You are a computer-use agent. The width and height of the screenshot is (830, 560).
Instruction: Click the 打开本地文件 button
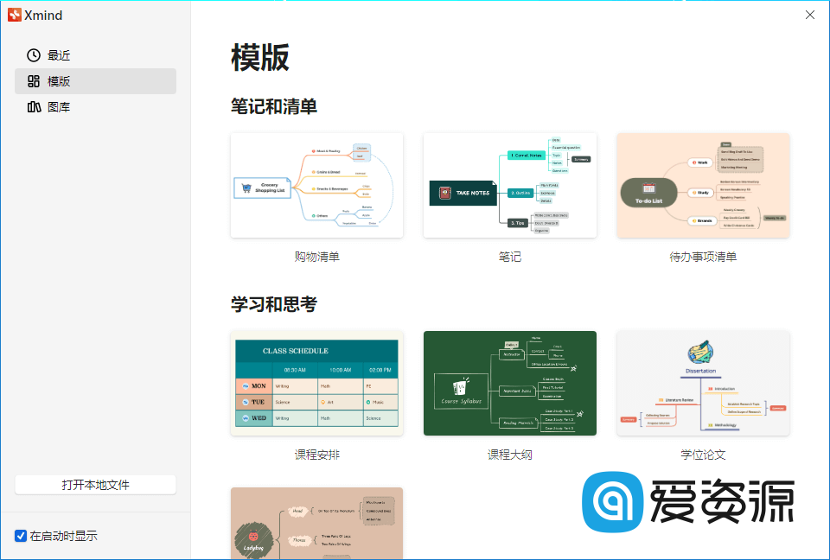[95, 484]
